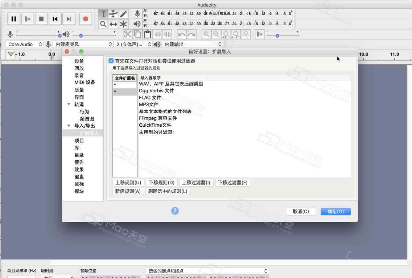
Task: Click Fit selection to width icon
Action: point(226,34)
